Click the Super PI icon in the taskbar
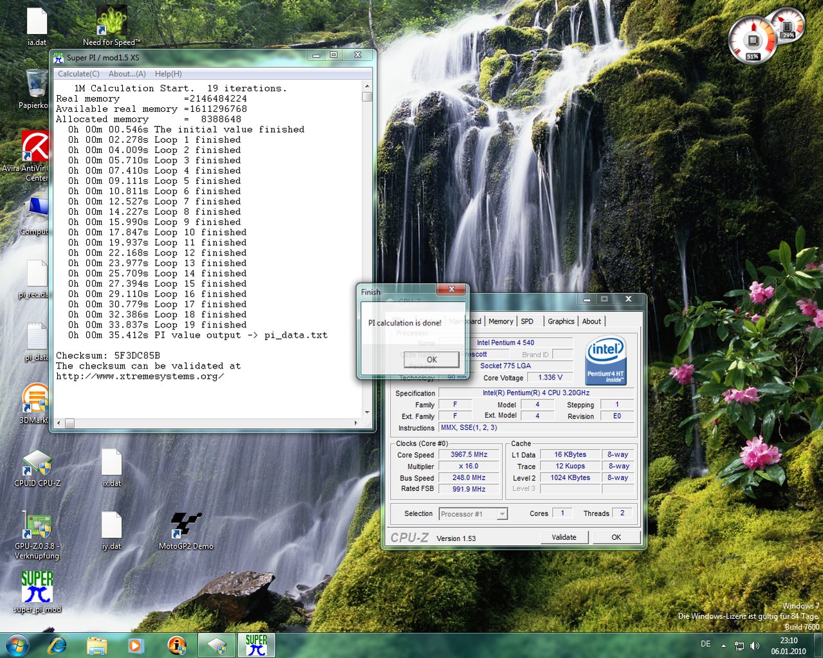This screenshot has width=823, height=658. (x=256, y=644)
